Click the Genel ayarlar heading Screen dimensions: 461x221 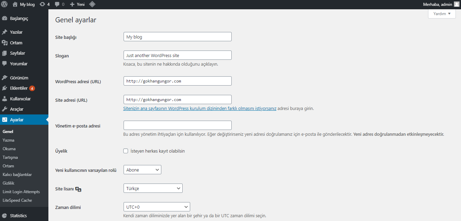[x=76, y=20]
